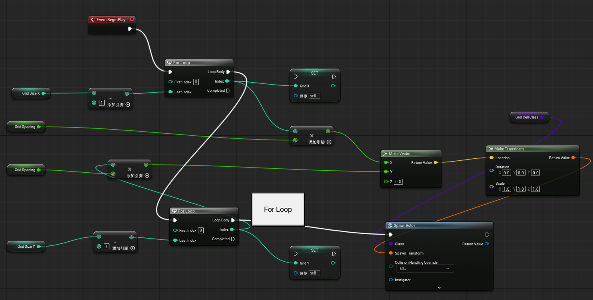Click the First Index field on upper For Loop

[196, 82]
